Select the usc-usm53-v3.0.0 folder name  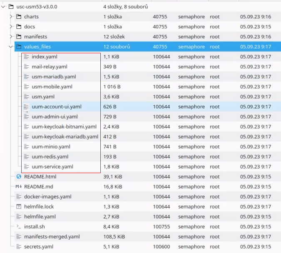pyautogui.click(x=37, y=7)
